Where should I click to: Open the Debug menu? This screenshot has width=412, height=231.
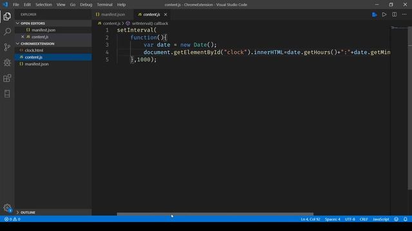pyautogui.click(x=86, y=4)
